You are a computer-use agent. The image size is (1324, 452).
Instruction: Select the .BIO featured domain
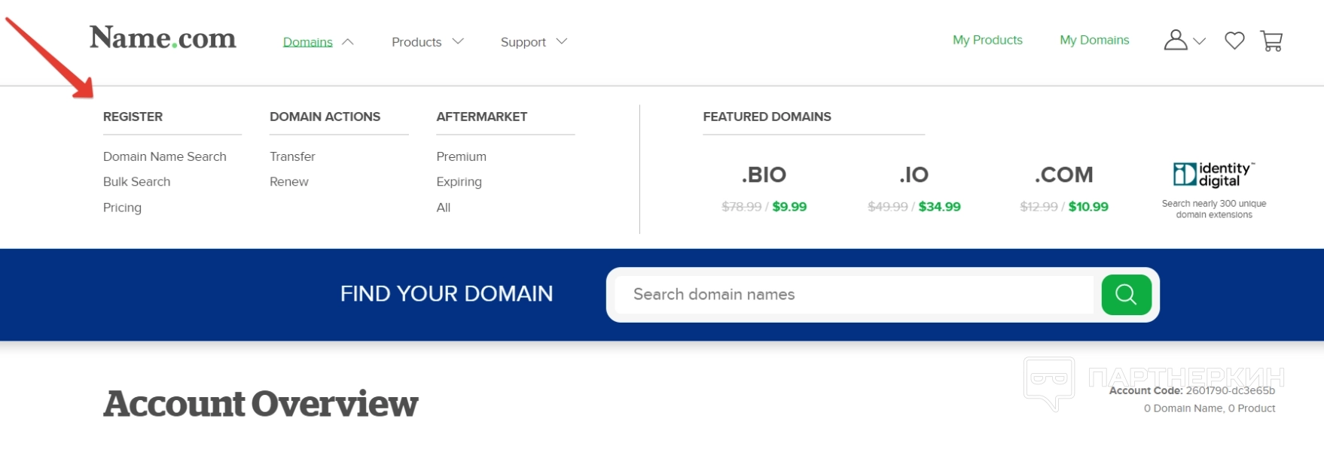[x=764, y=175]
